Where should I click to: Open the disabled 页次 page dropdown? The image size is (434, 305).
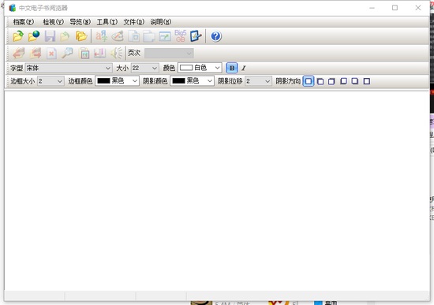[169, 53]
